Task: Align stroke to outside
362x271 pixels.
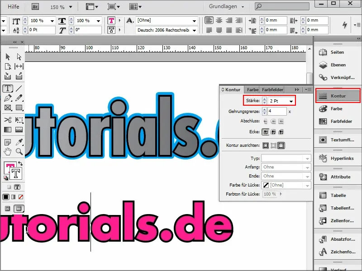Action: [281, 145]
